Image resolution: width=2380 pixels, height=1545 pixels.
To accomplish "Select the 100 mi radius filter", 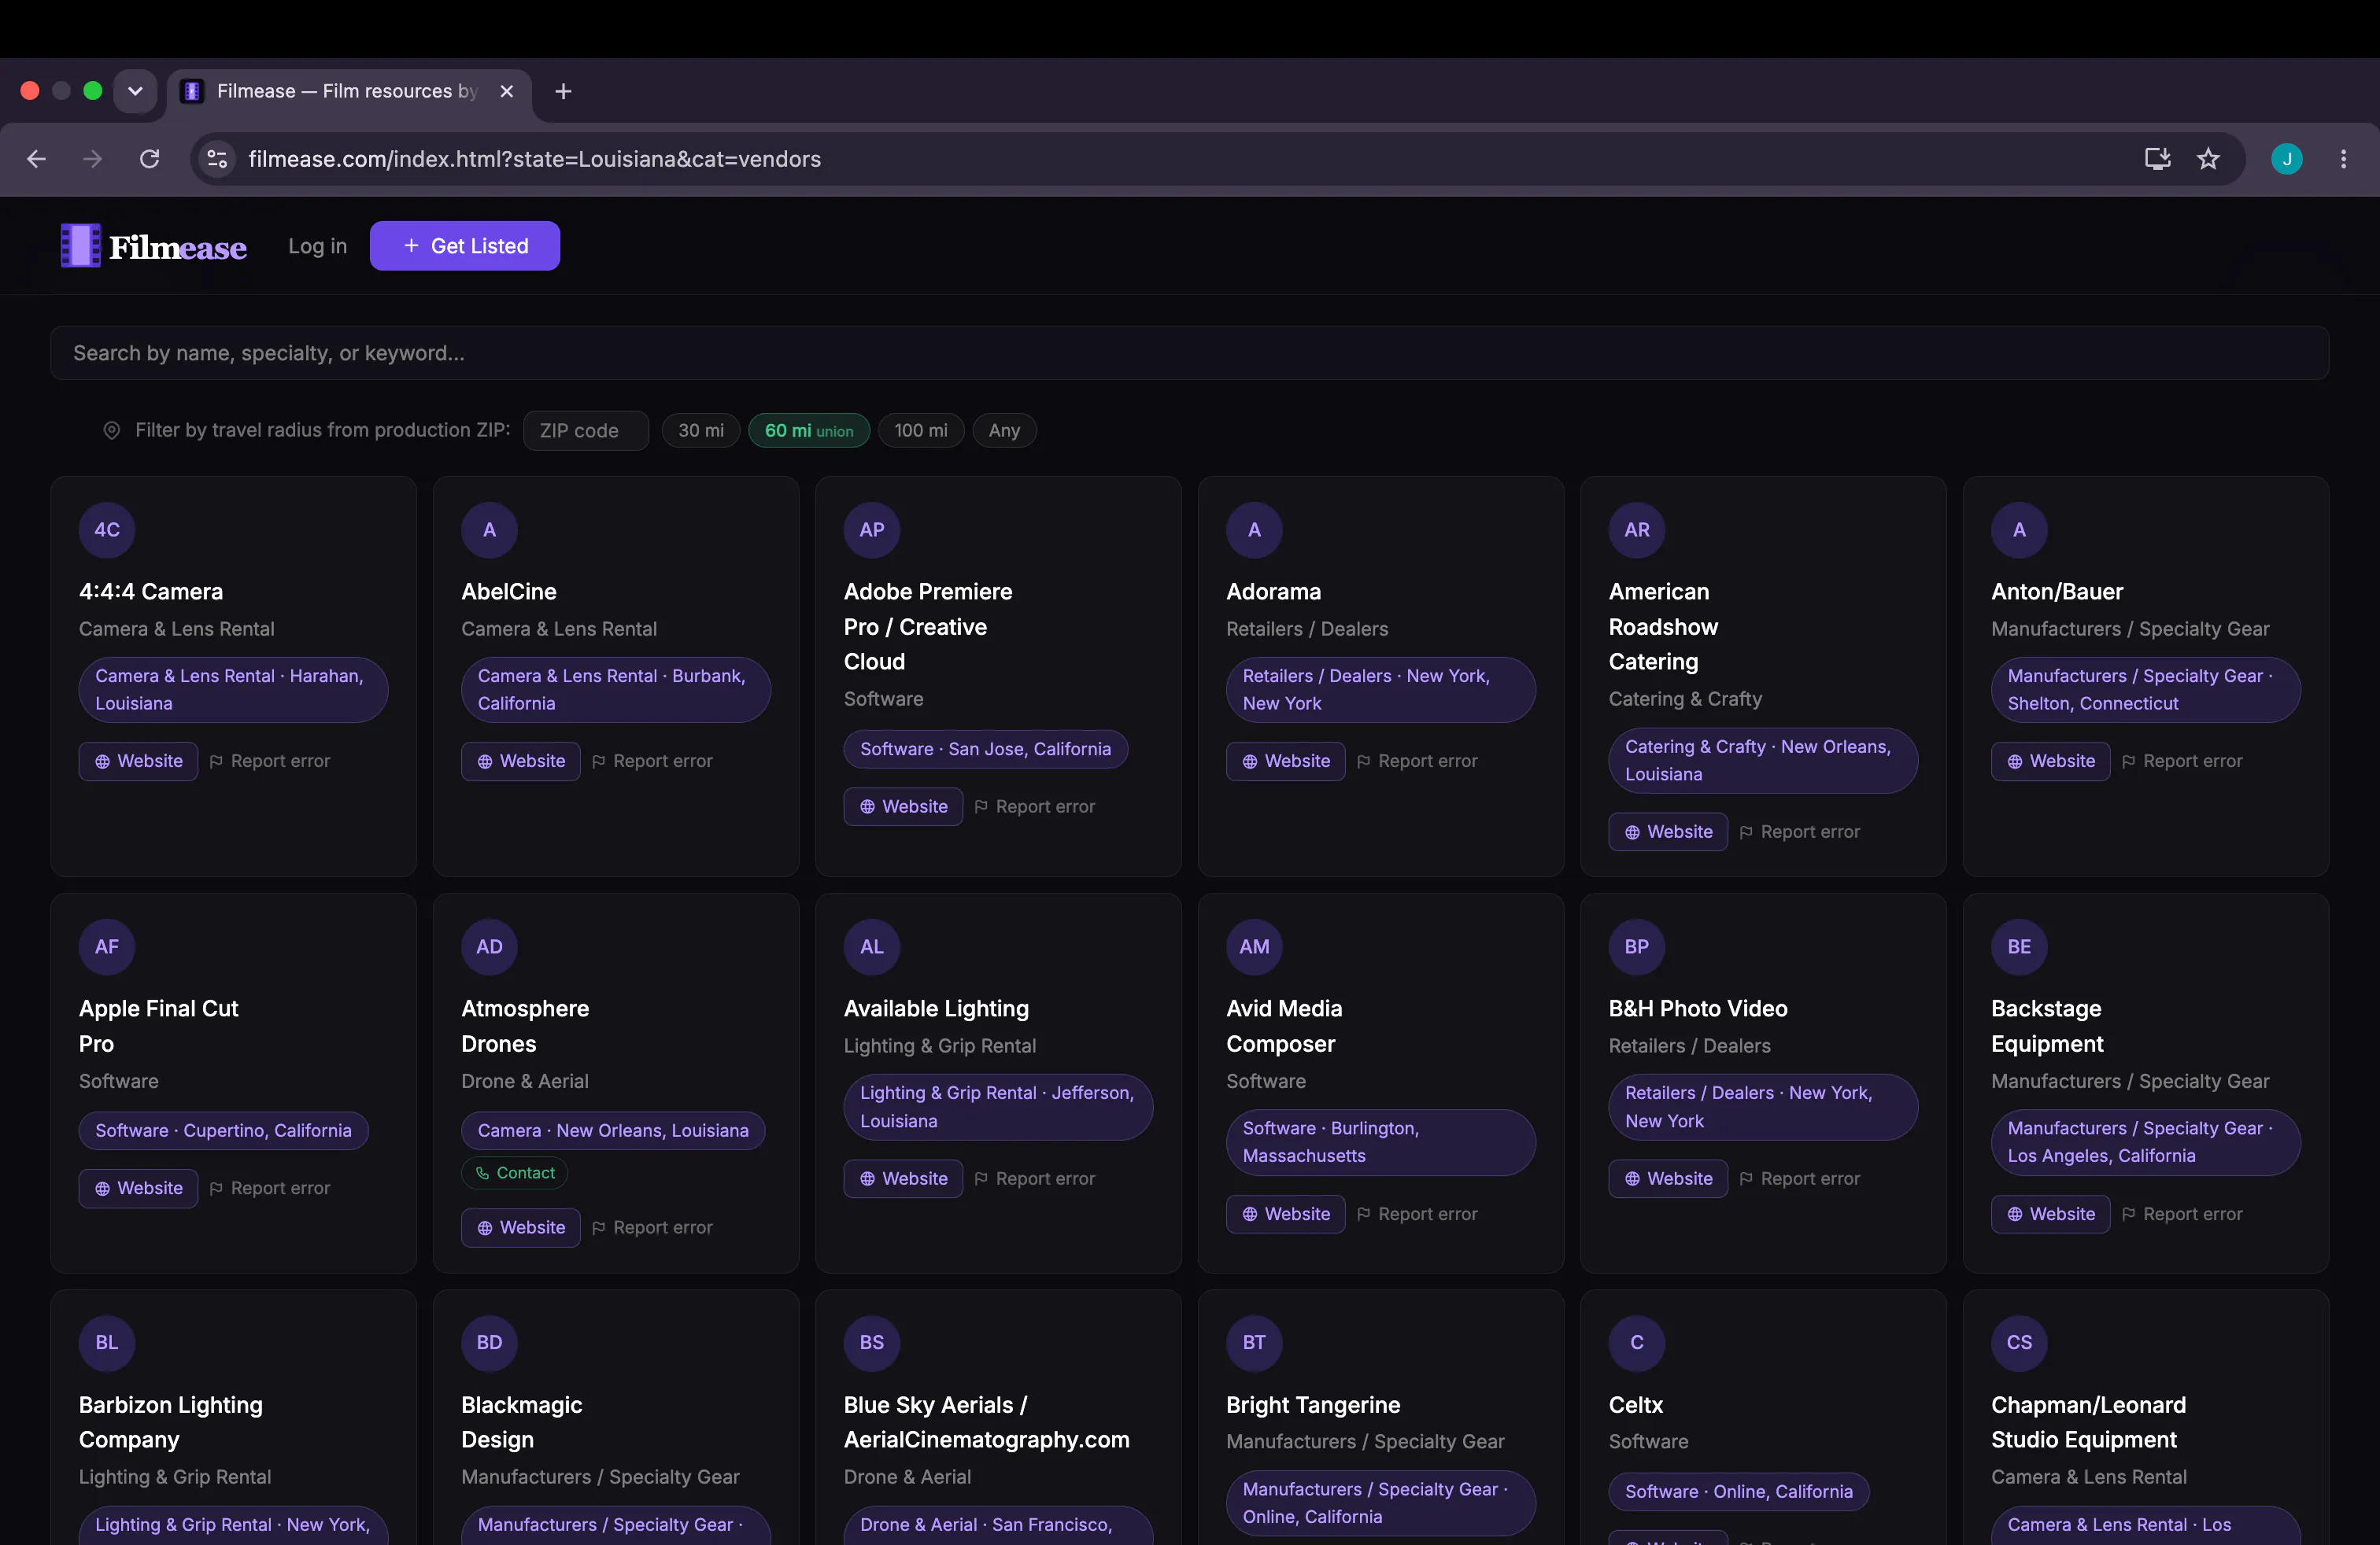I will 921,431.
